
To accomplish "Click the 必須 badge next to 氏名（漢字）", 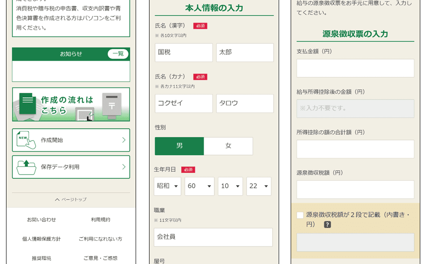I will [x=200, y=26].
